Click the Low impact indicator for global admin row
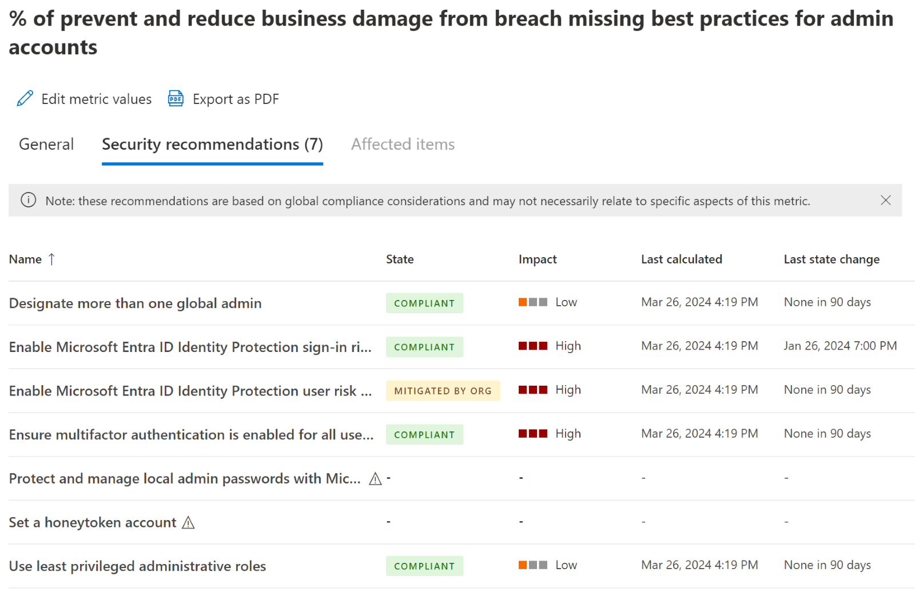The image size is (915, 592). tap(532, 302)
